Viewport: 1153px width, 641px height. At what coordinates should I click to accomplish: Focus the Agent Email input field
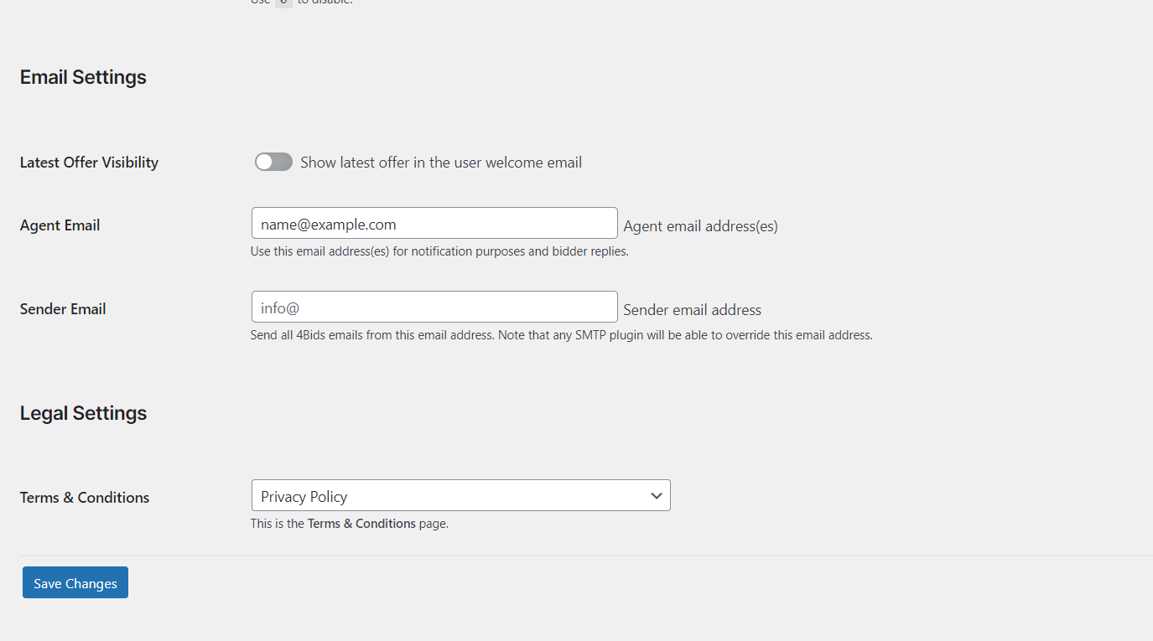[434, 224]
